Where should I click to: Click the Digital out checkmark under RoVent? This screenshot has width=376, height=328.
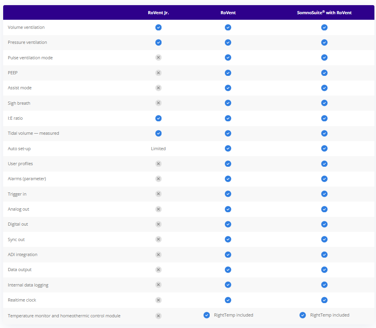(228, 224)
